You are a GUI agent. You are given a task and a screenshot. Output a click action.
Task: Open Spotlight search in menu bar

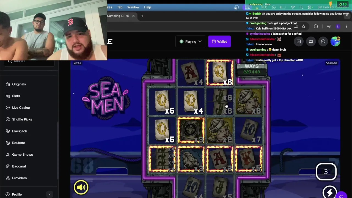point(301,7)
